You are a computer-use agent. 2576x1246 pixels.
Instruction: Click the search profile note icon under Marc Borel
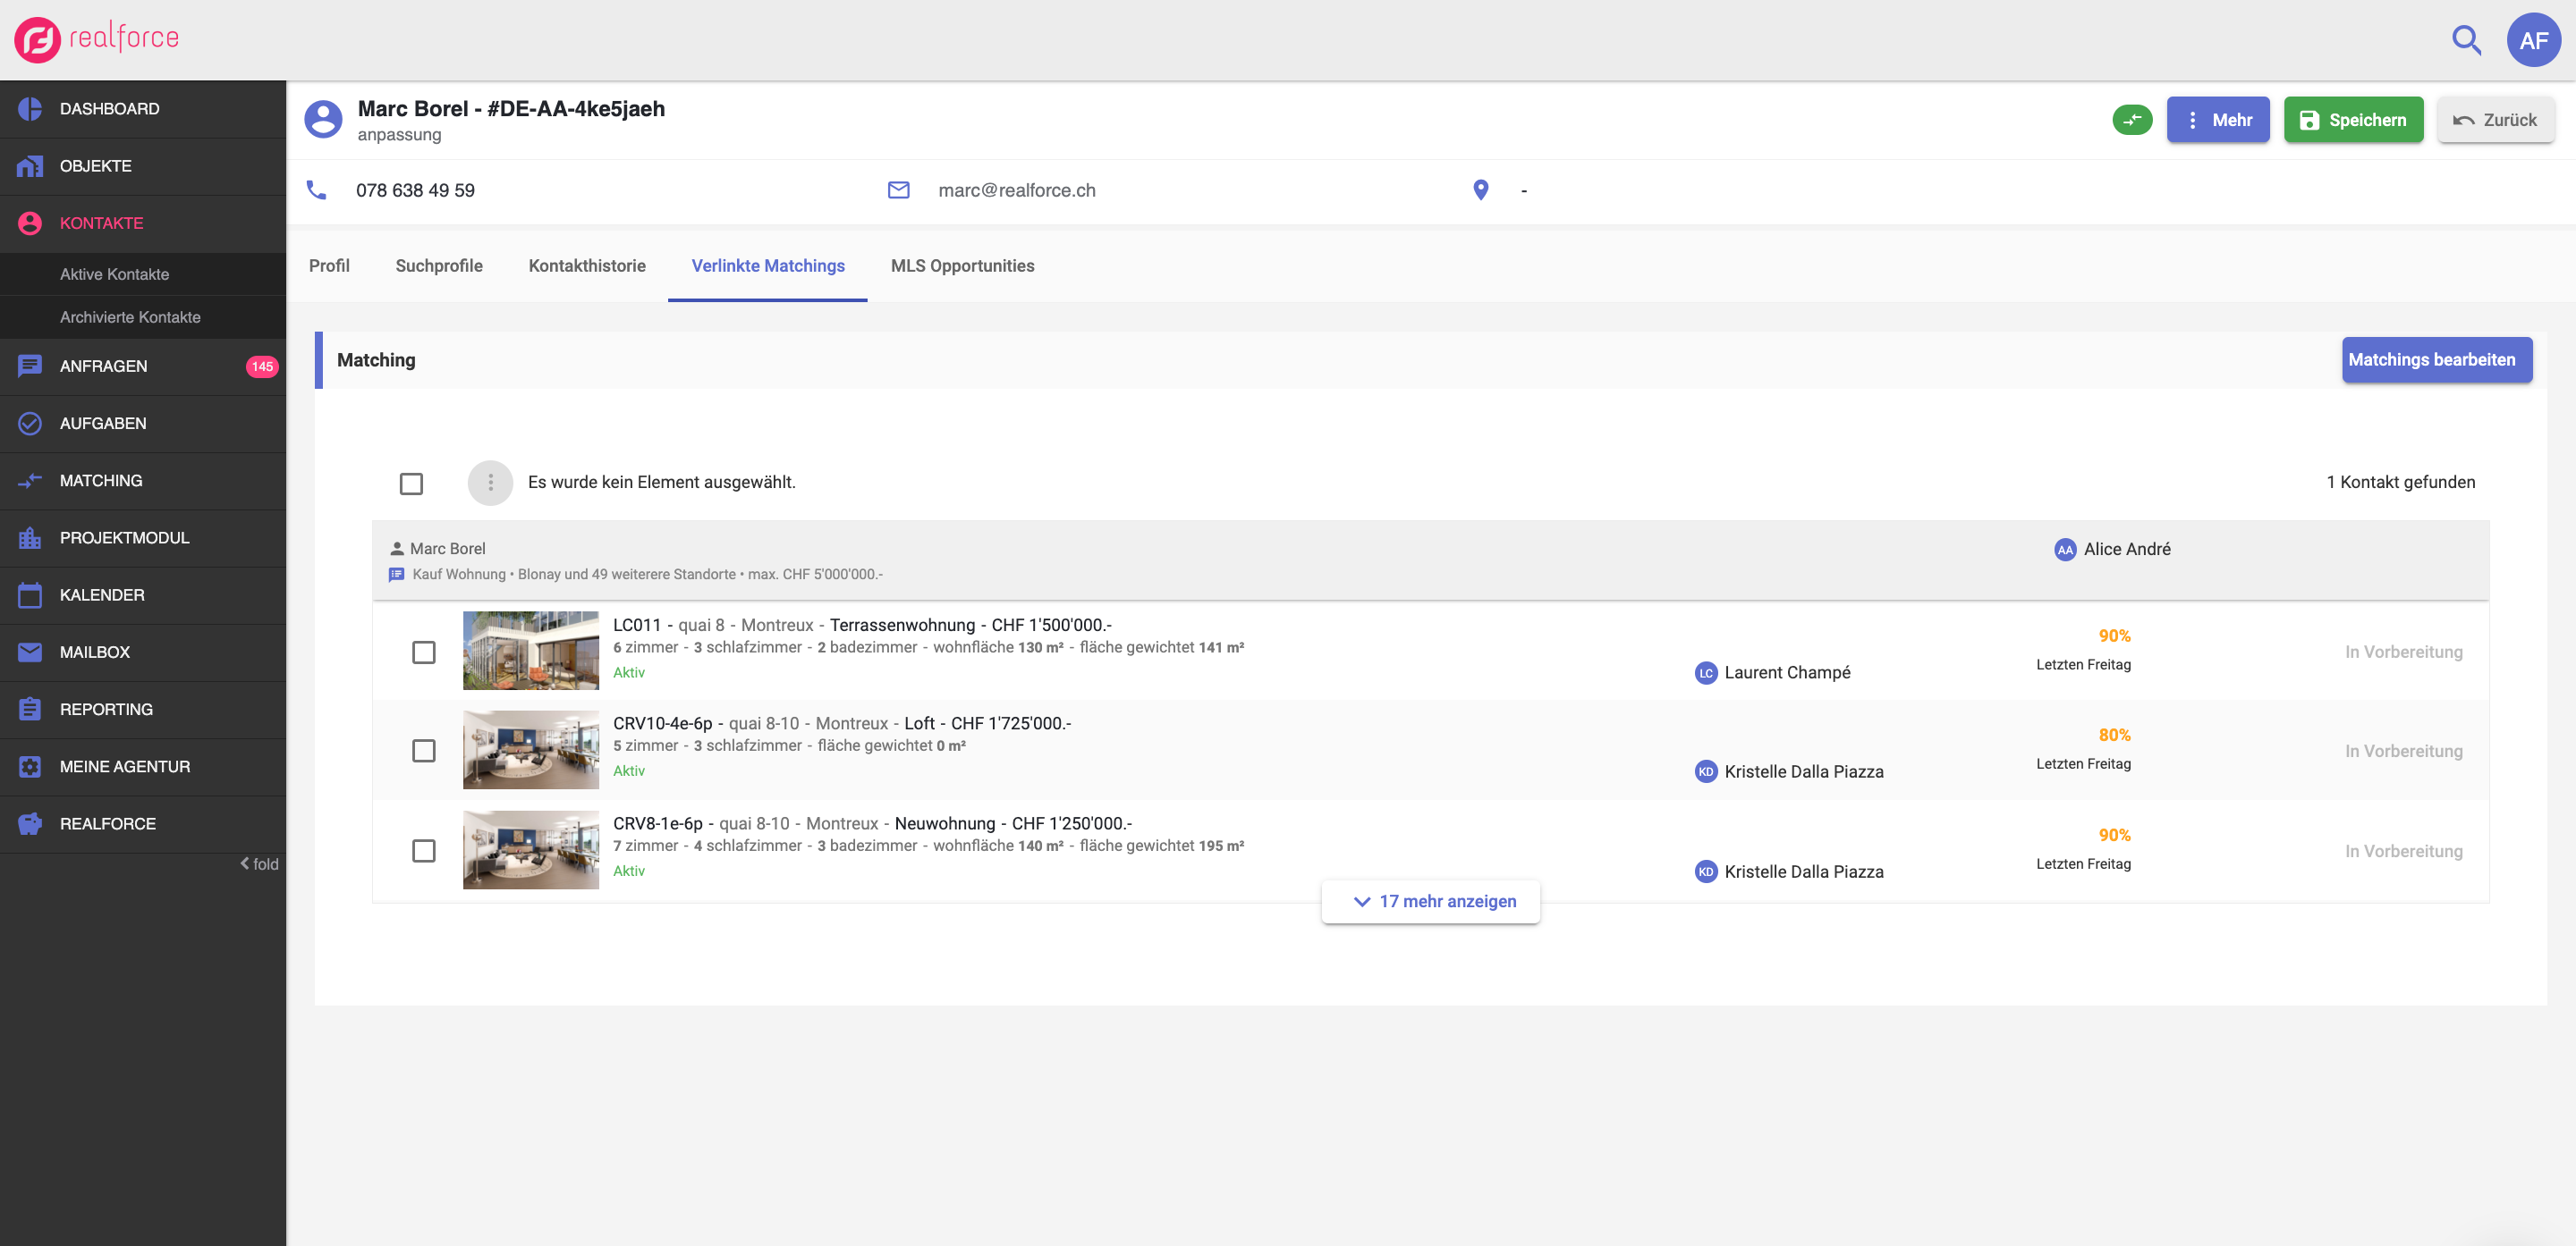click(396, 575)
